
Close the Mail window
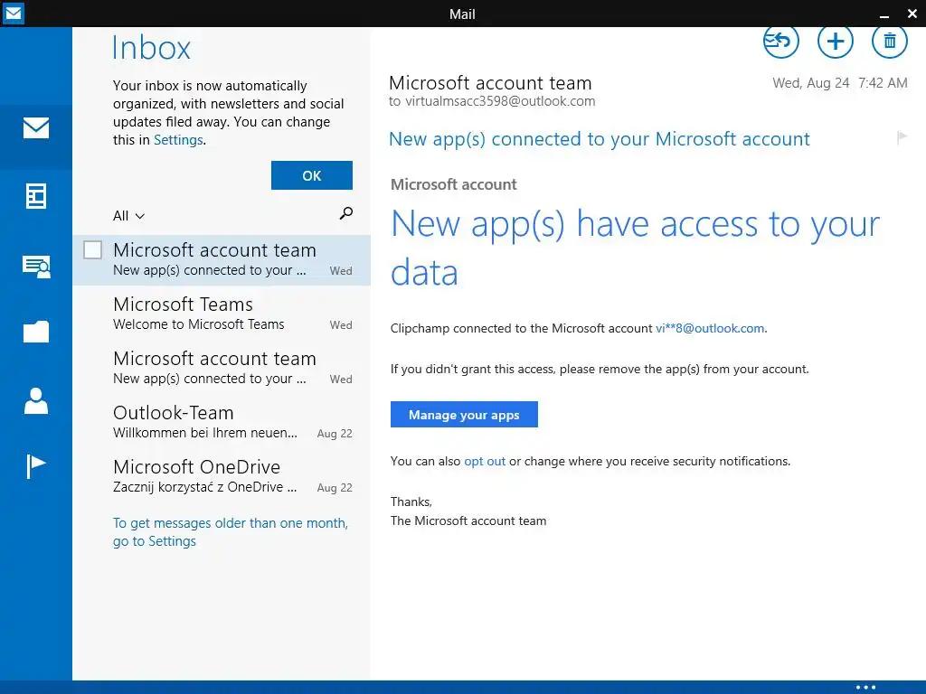(912, 14)
